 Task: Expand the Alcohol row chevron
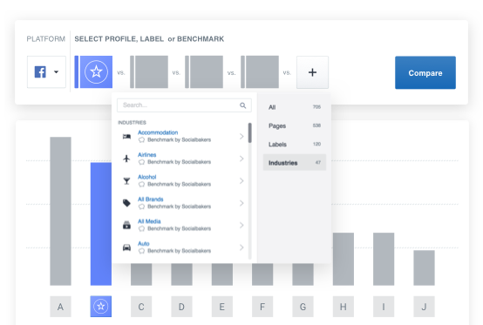[241, 181]
